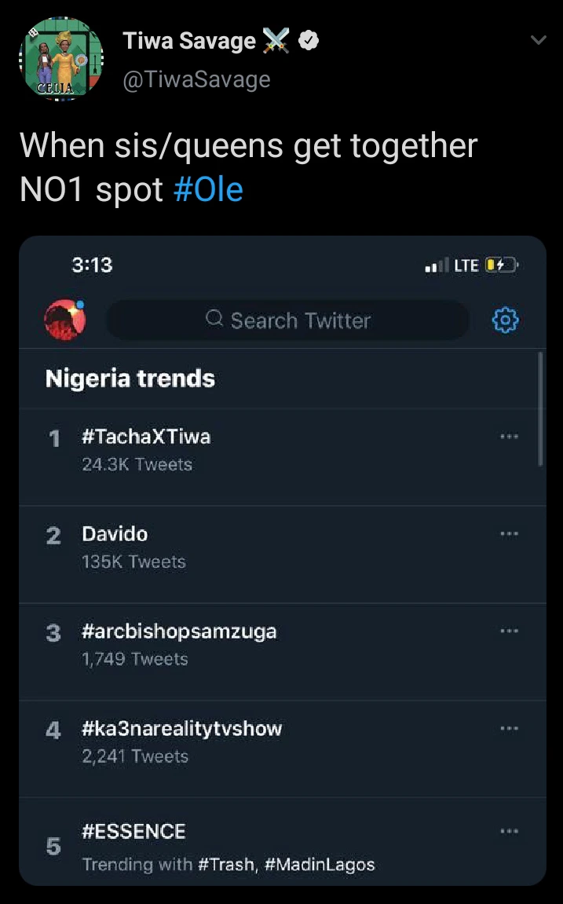
Task: Open the tweet options chevron
Action: click(x=538, y=39)
